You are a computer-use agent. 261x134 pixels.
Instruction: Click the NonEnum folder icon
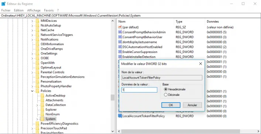tap(42, 114)
